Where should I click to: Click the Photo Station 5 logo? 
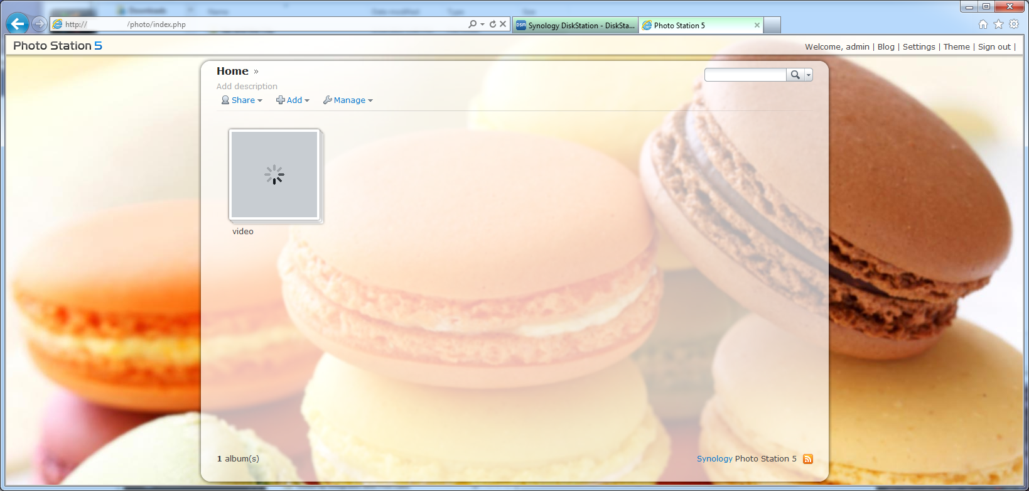58,46
